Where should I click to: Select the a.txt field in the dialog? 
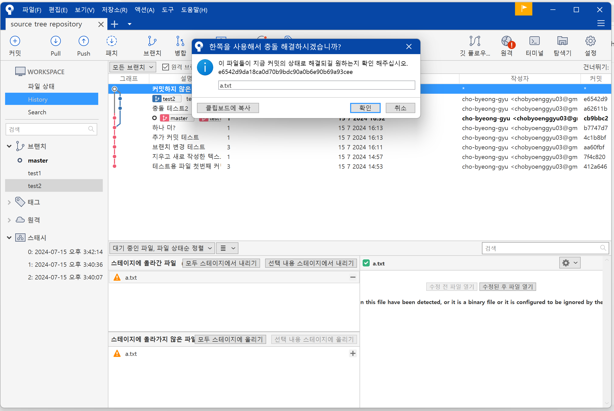[x=317, y=85]
